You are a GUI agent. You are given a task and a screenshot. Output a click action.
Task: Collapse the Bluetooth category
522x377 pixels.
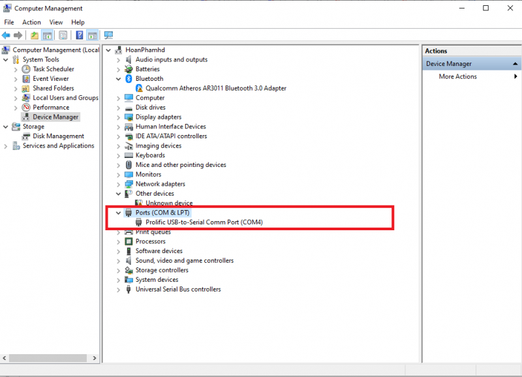(x=119, y=79)
